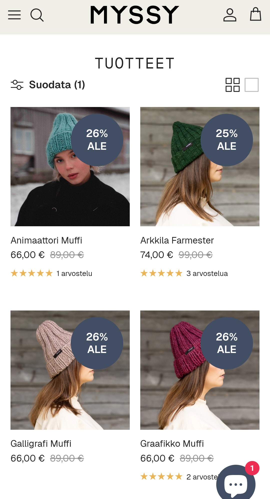Switch to two-column grid view
Screen dimensions: 270x499
pyautogui.click(x=232, y=85)
